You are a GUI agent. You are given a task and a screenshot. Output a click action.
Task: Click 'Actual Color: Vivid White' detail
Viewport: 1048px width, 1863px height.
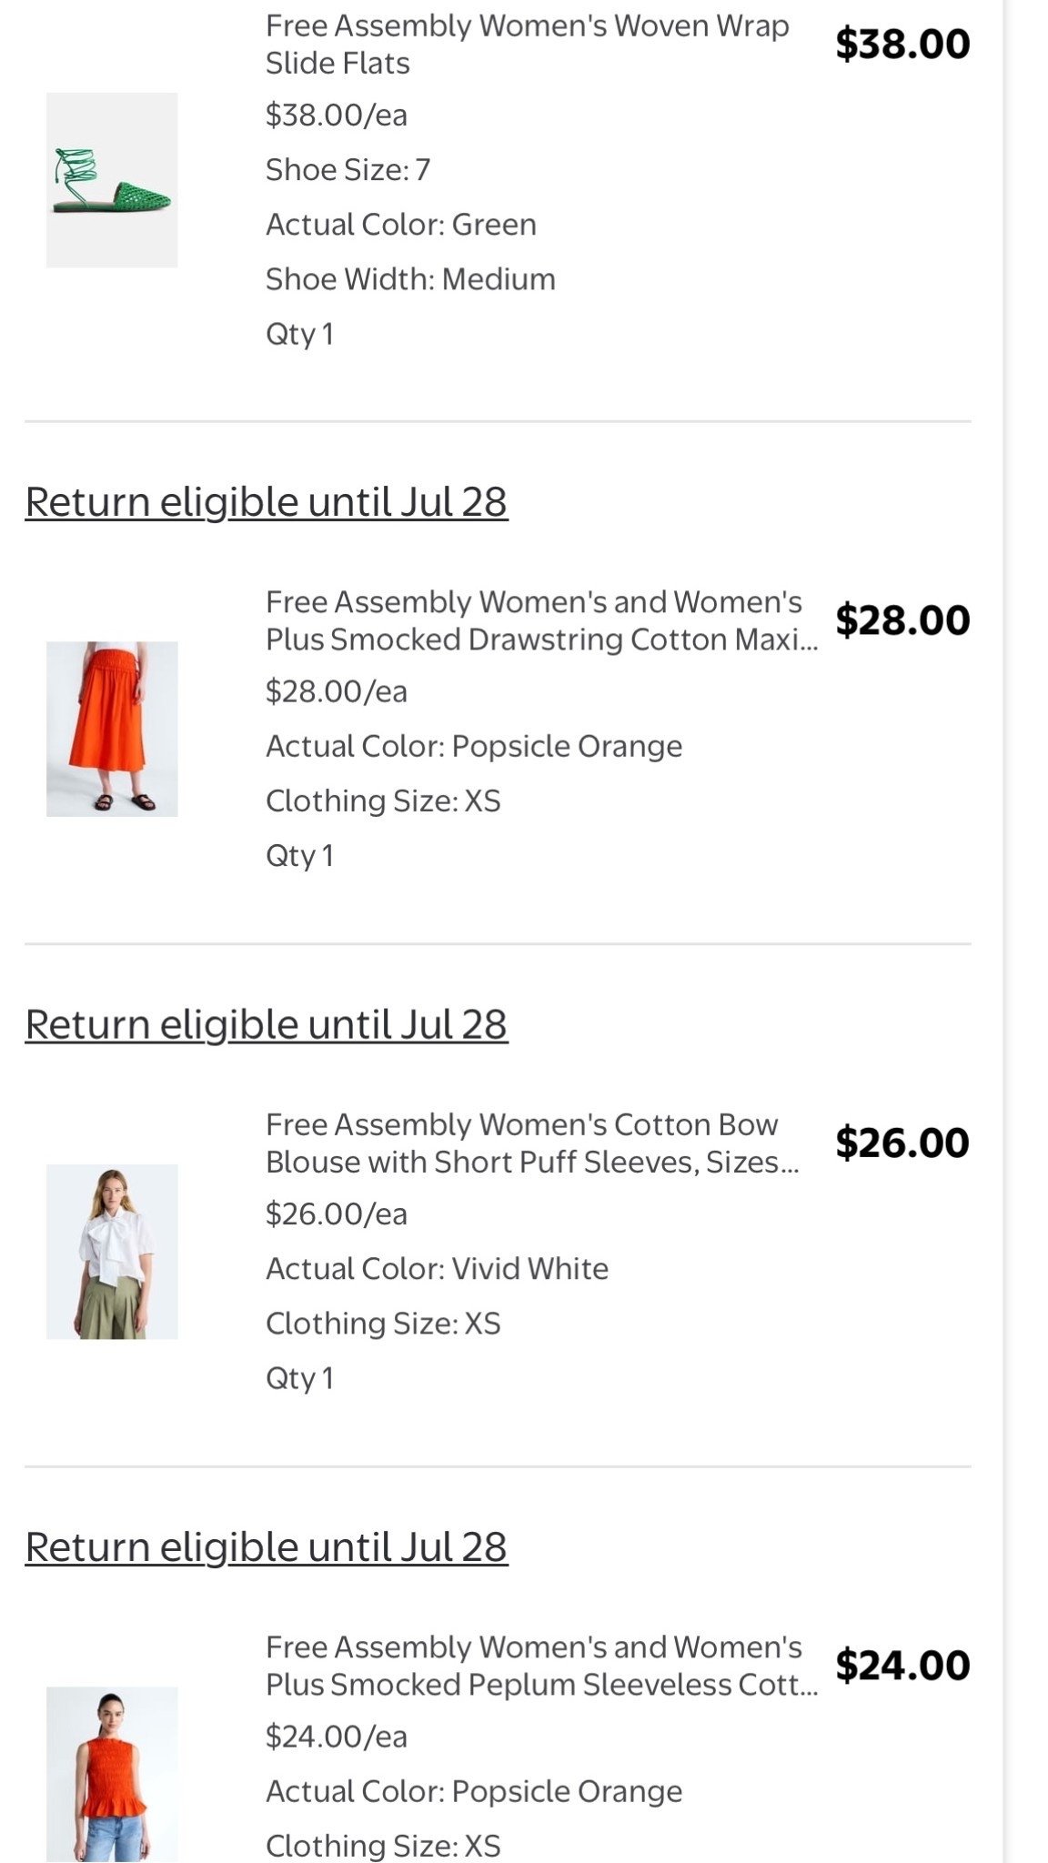pos(437,1266)
